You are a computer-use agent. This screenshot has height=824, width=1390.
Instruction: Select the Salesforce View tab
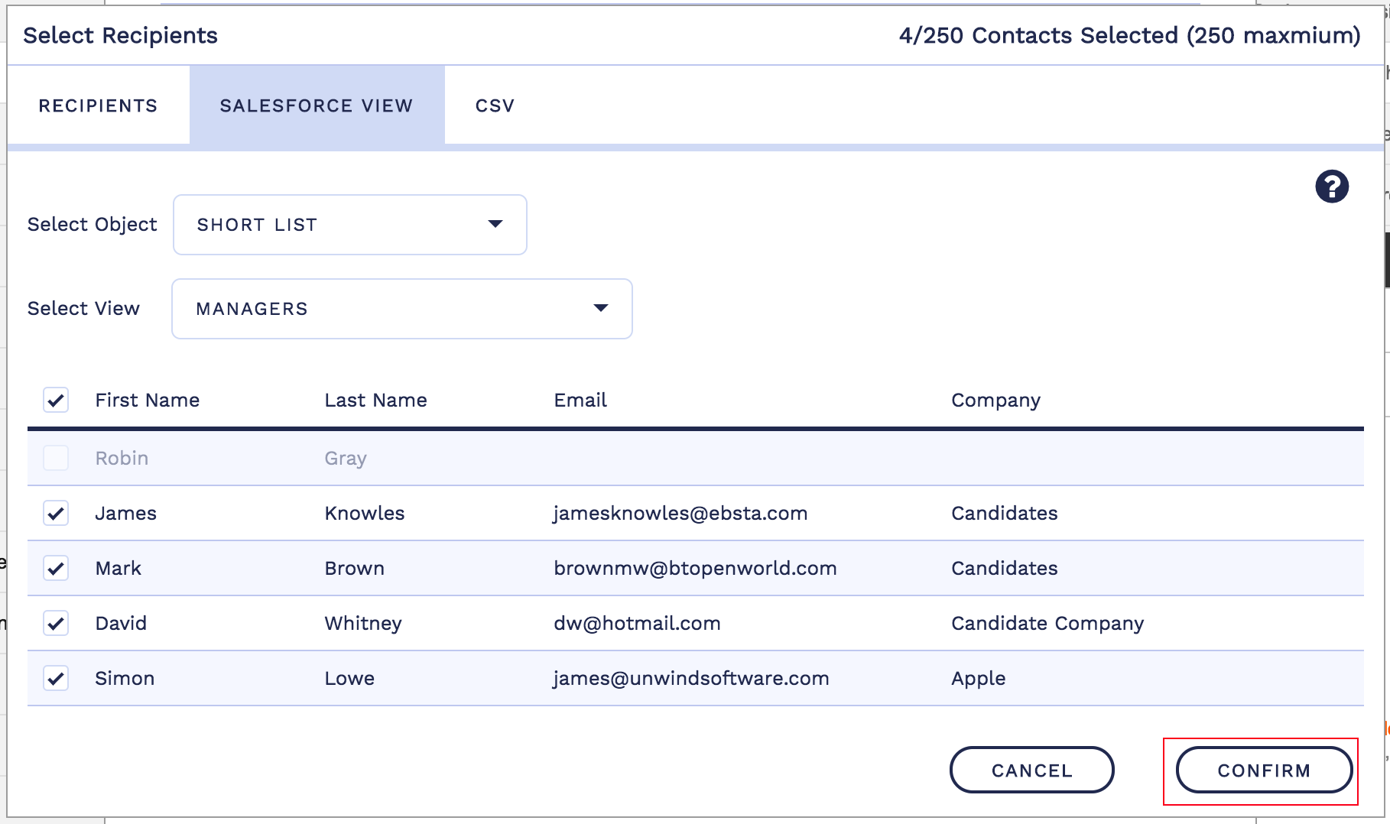pos(317,105)
